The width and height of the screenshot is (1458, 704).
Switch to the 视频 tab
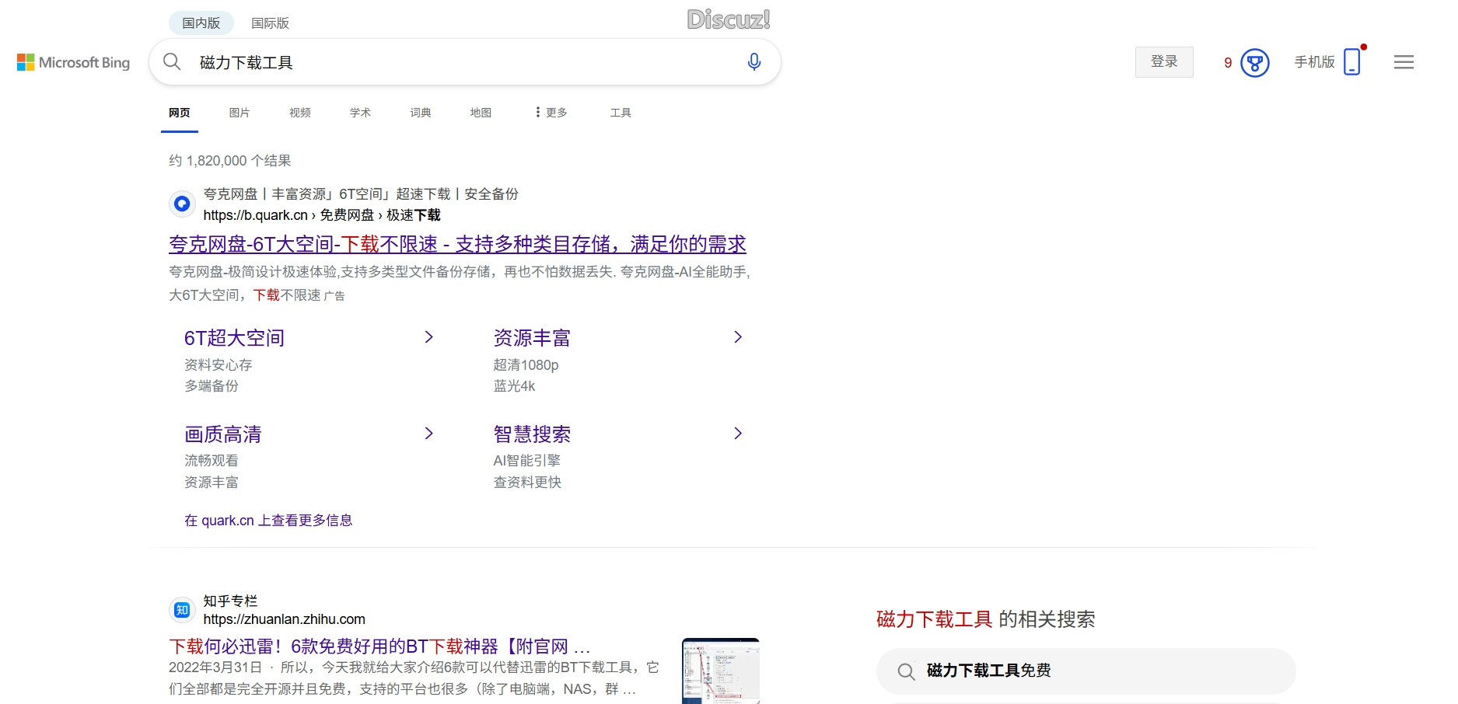(x=299, y=112)
